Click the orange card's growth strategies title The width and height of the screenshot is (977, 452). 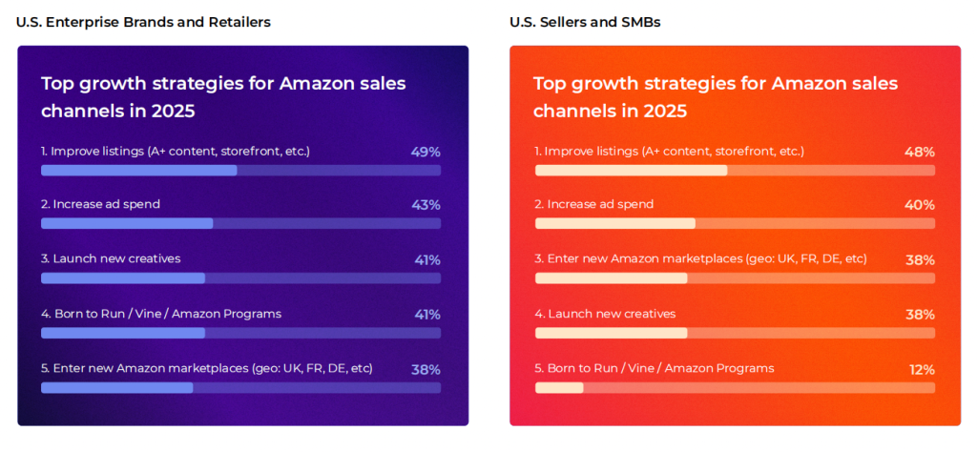(x=716, y=96)
